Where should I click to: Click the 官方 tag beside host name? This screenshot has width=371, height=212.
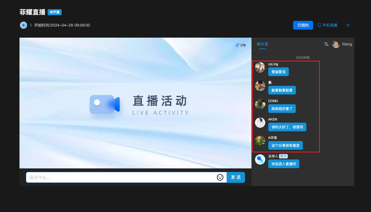tap(283, 156)
